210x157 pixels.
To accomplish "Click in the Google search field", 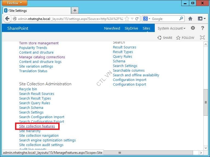I will (x=165, y=19).
